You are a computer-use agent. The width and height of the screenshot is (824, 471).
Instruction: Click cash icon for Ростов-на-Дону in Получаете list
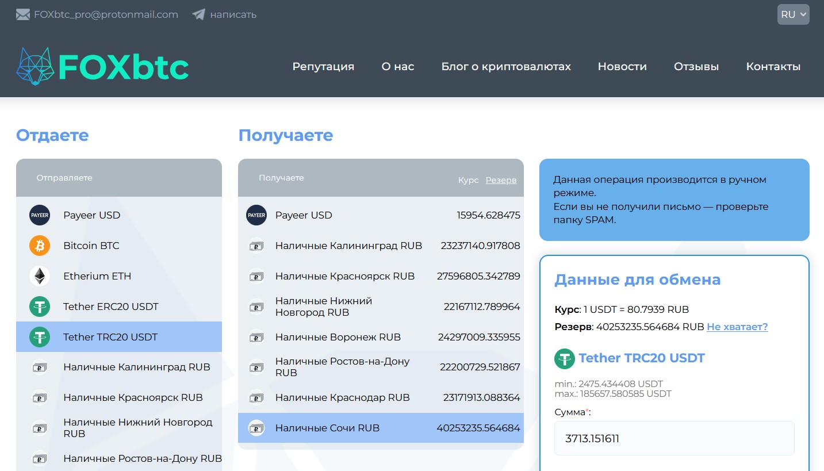256,367
